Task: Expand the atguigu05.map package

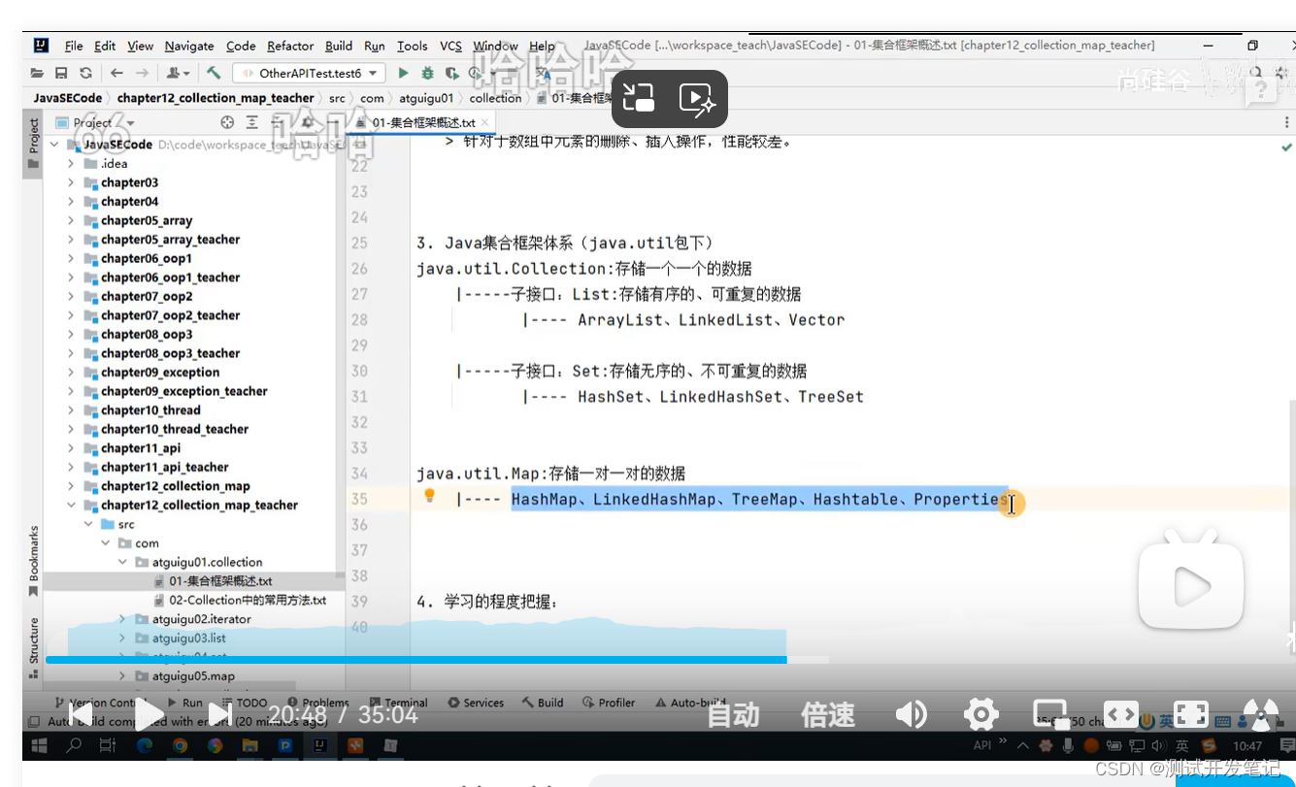Action: [123, 676]
